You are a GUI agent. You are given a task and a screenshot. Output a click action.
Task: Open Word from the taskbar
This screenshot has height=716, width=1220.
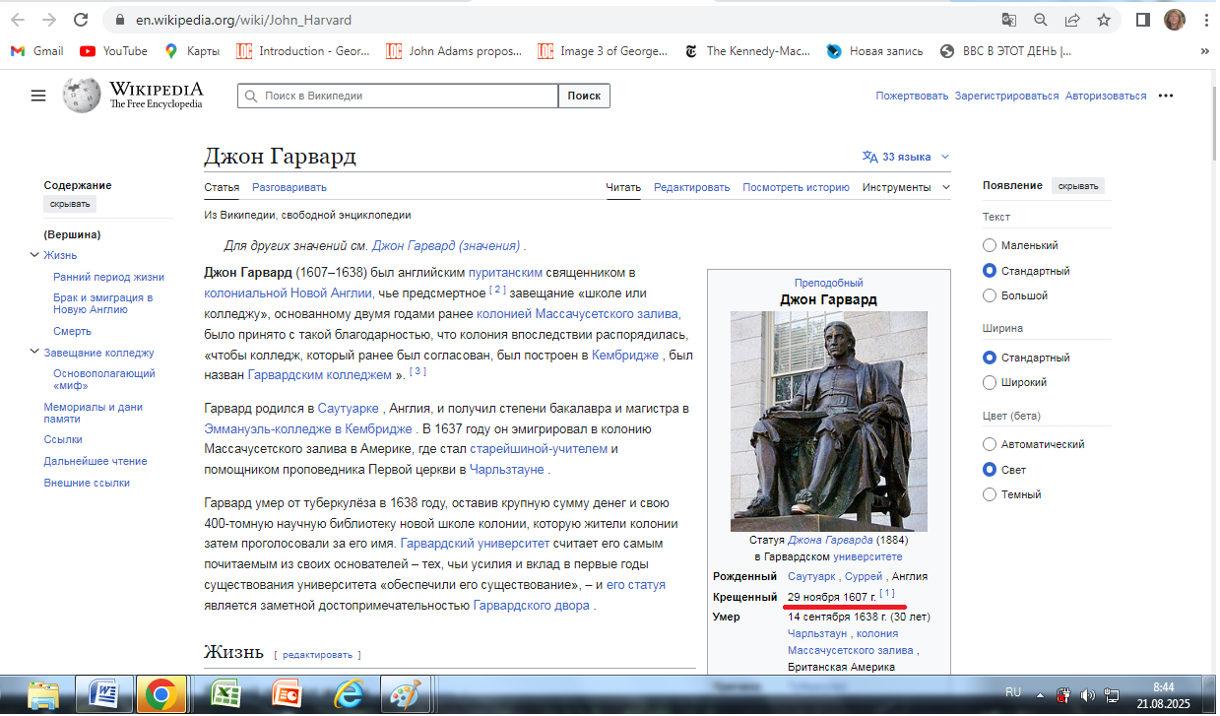point(103,694)
